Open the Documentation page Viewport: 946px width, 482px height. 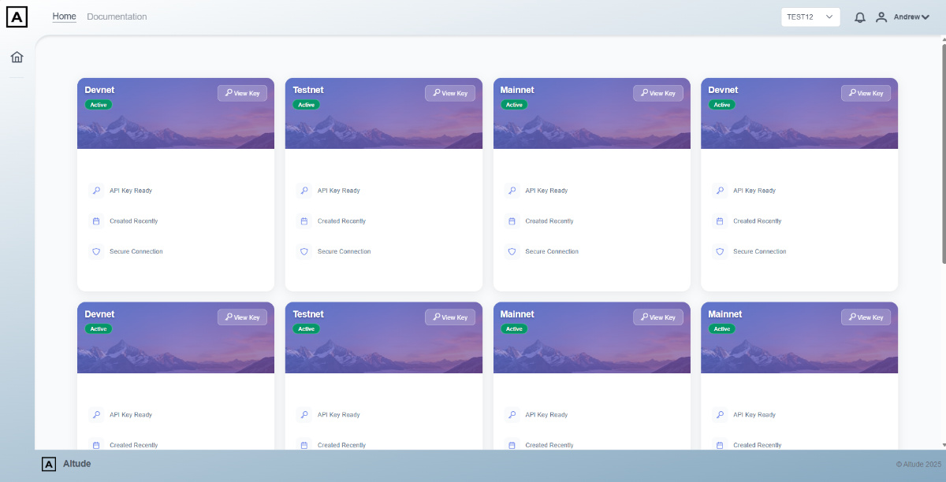(117, 17)
